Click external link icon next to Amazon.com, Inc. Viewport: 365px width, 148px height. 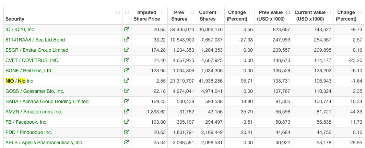tap(126, 112)
